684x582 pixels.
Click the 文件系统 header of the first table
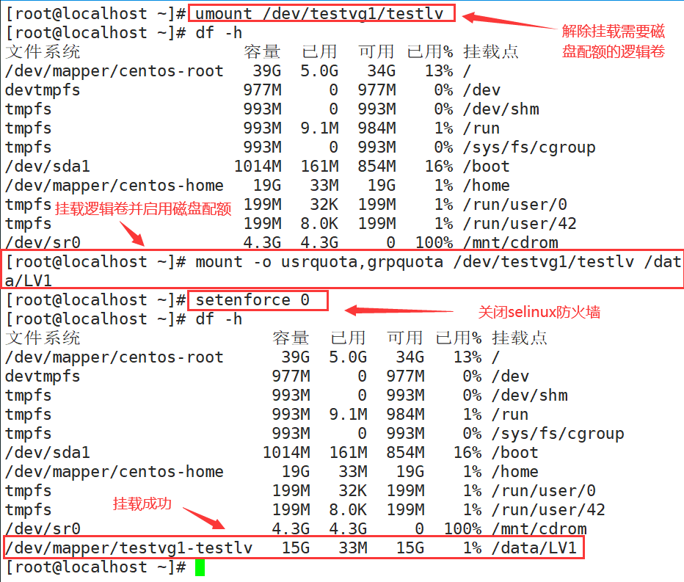[x=43, y=51]
